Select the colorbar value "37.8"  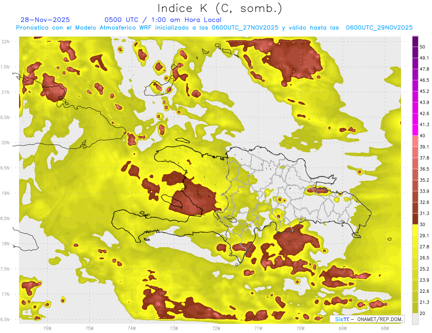424,158
